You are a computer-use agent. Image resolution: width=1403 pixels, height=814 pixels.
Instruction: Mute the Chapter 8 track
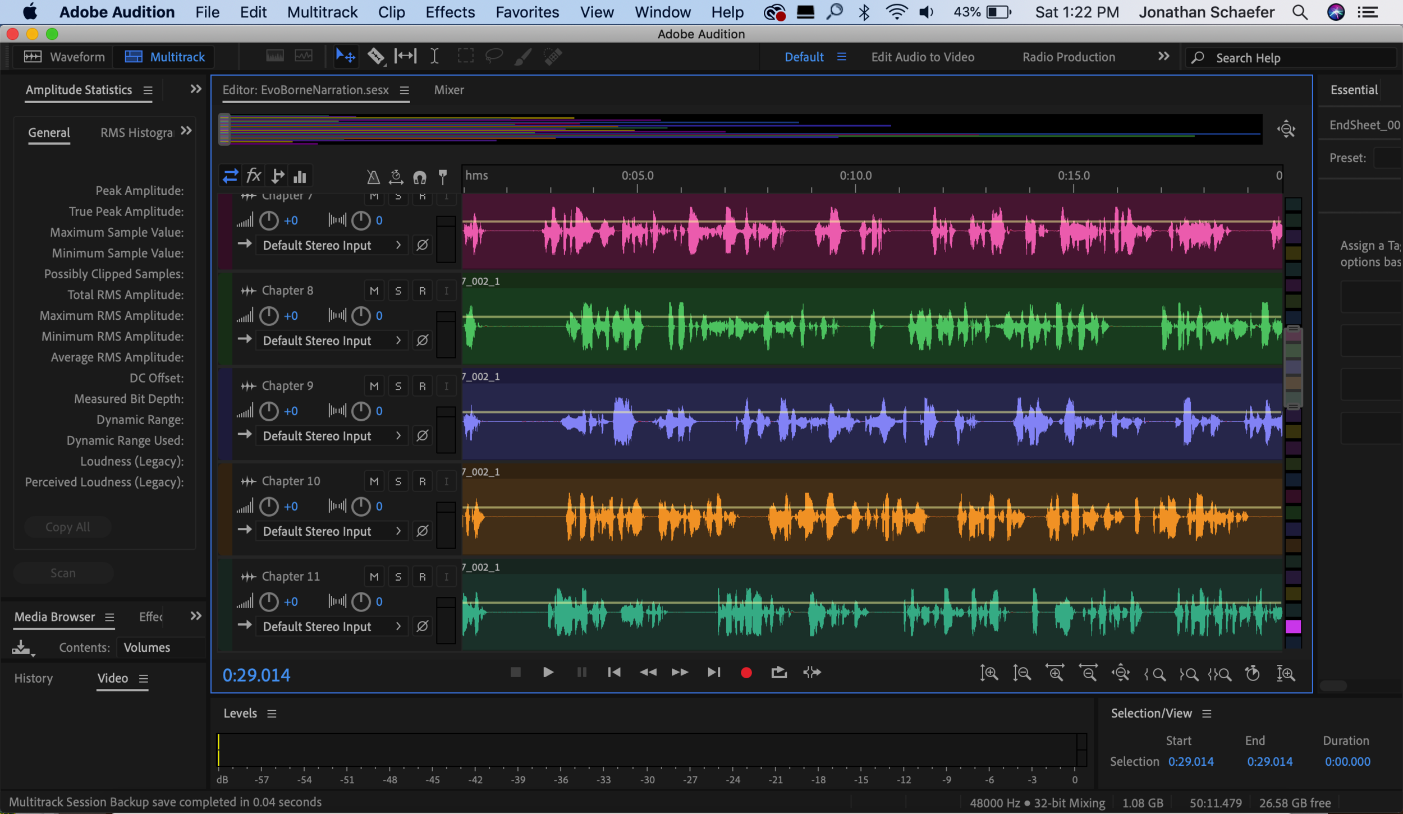pyautogui.click(x=374, y=291)
